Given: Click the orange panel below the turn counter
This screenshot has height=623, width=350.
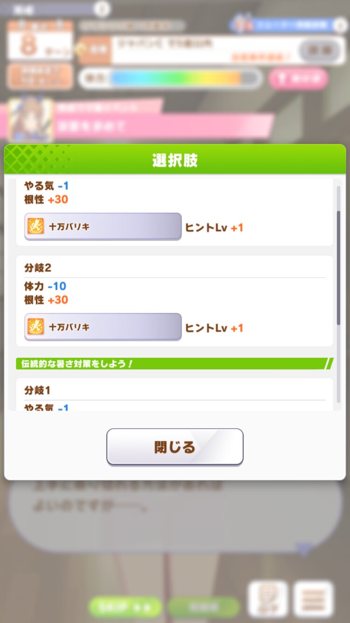Looking at the screenshot, I should (x=40, y=76).
